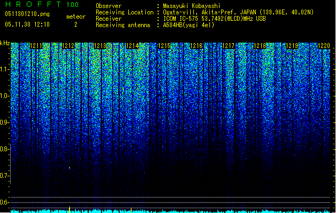Click the 1214 time marker
This screenshot has height=213, width=336.
coord(132,46)
